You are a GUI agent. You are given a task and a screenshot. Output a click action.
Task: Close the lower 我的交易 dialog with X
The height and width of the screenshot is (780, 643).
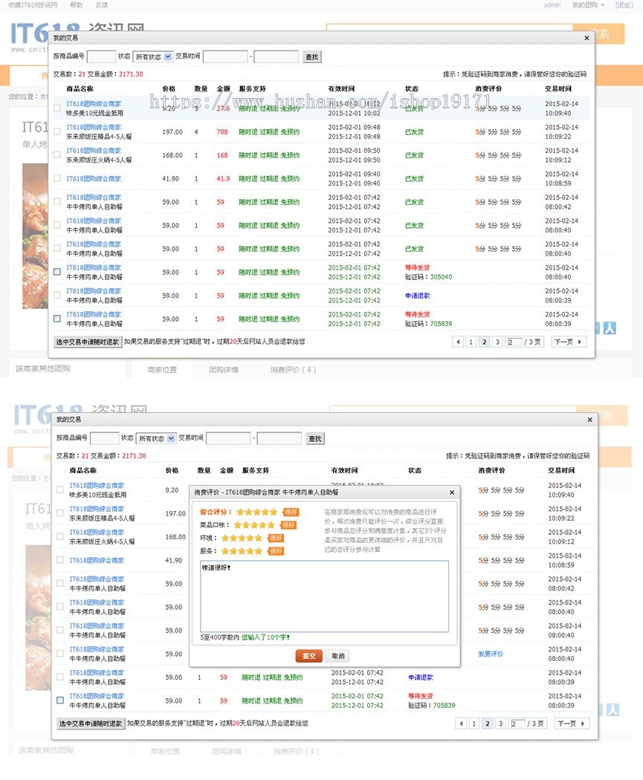[589, 420]
